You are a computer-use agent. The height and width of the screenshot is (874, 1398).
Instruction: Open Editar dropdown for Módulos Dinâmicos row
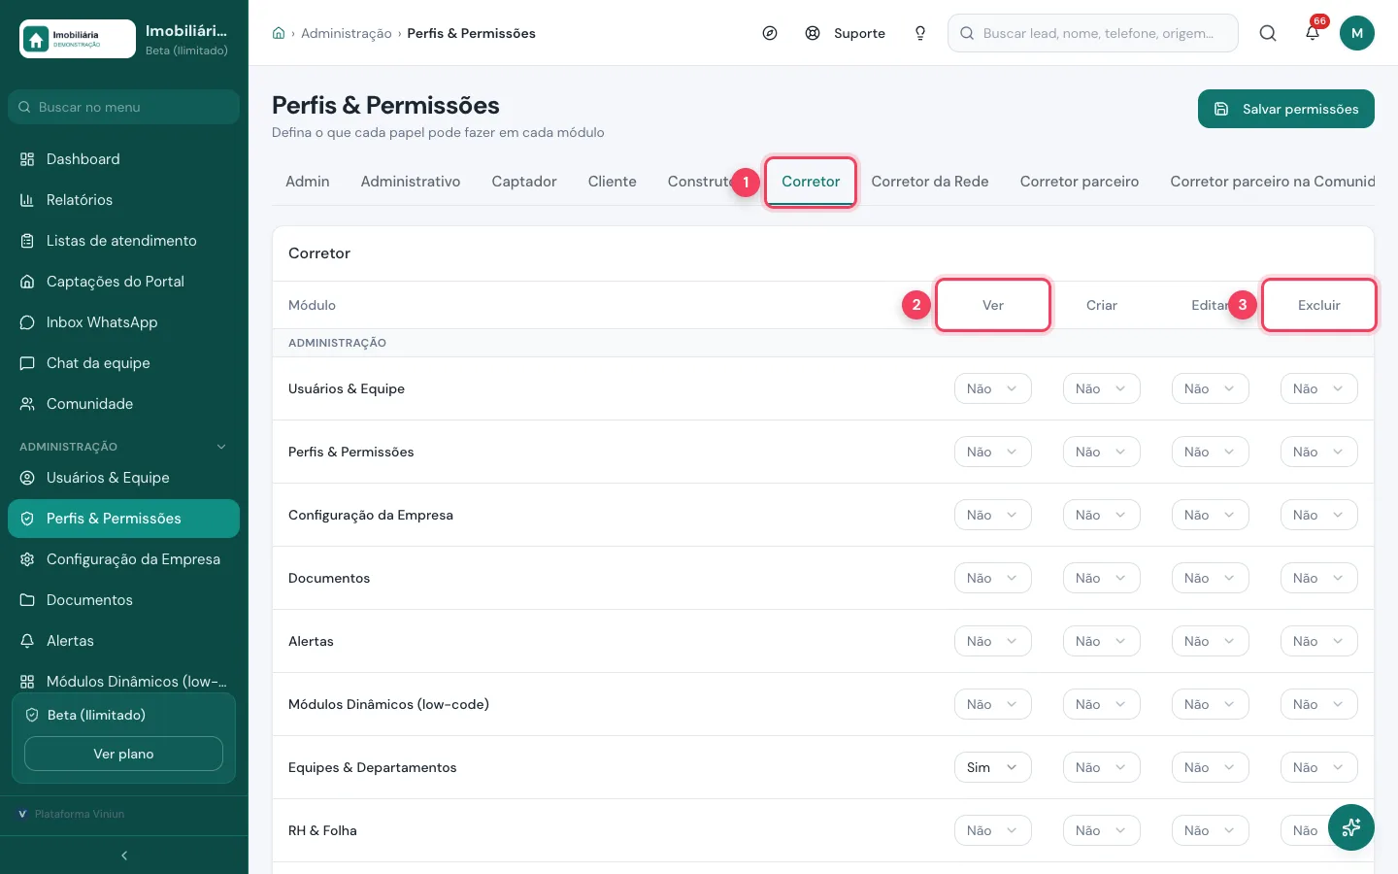[1210, 704]
